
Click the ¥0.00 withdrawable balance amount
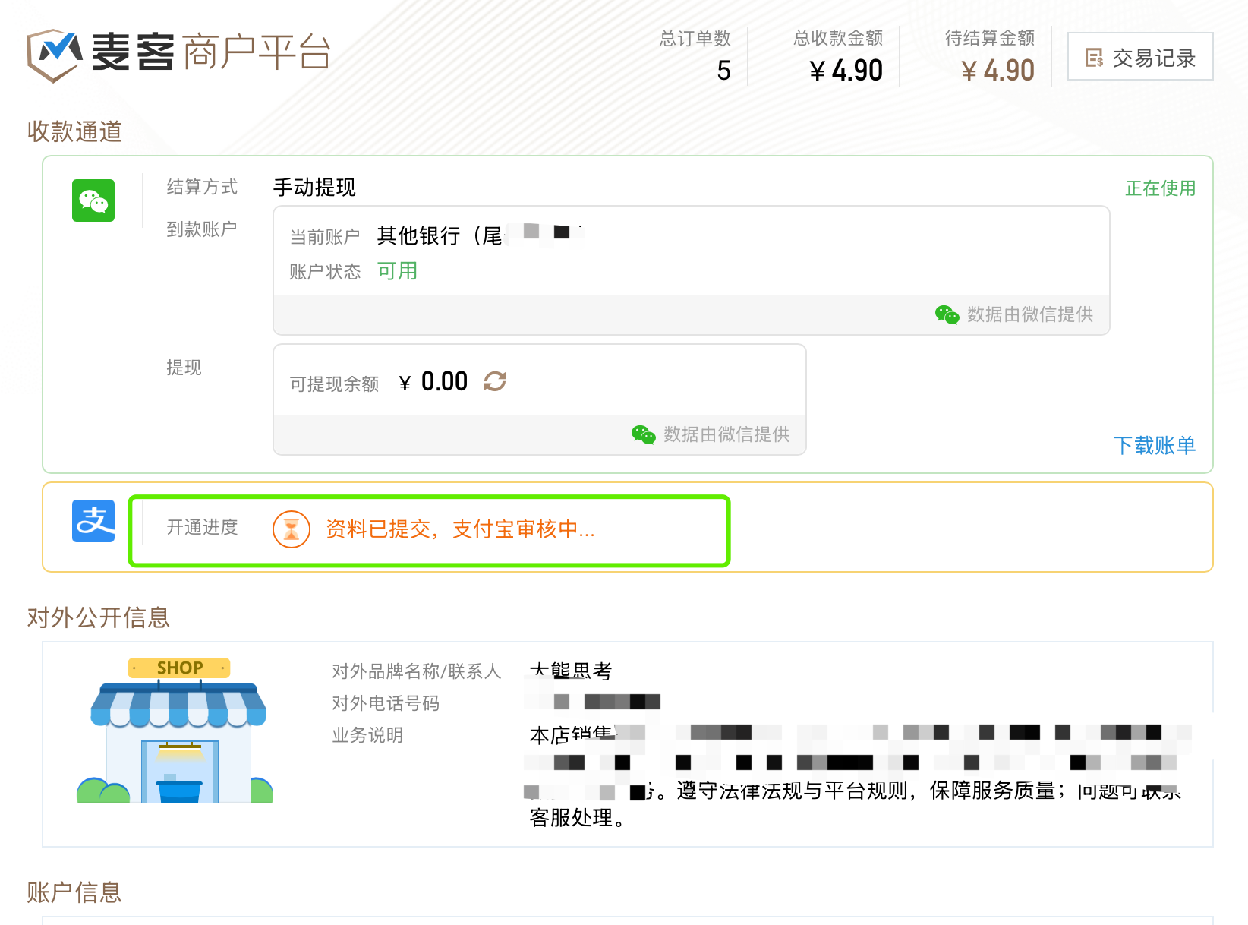(x=433, y=381)
